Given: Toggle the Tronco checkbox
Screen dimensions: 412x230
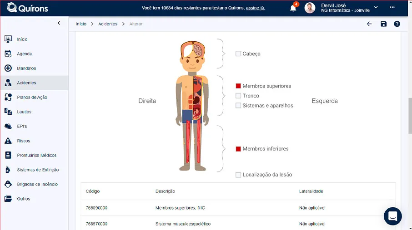Looking at the screenshot, I should (x=238, y=96).
